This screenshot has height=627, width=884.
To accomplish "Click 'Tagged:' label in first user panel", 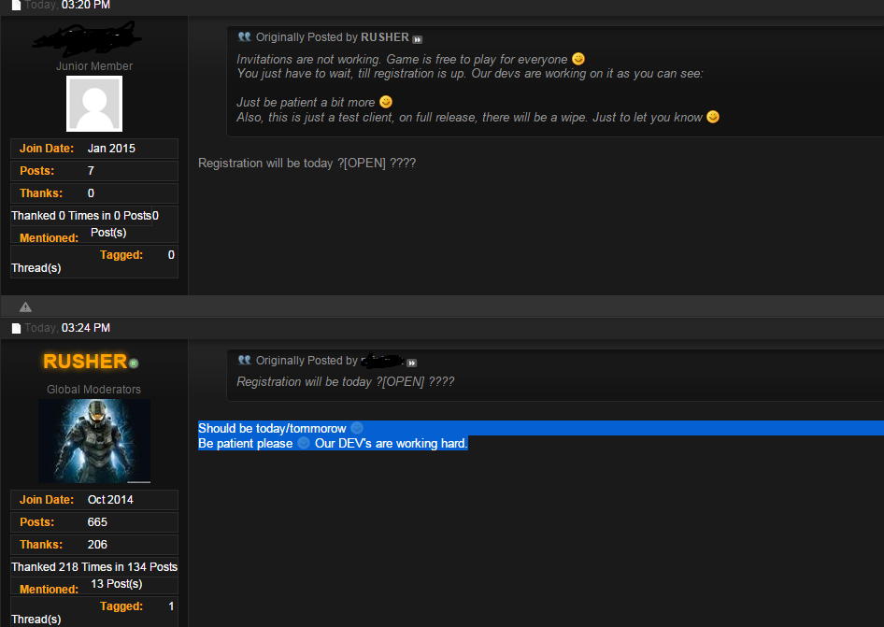I will coord(121,255).
